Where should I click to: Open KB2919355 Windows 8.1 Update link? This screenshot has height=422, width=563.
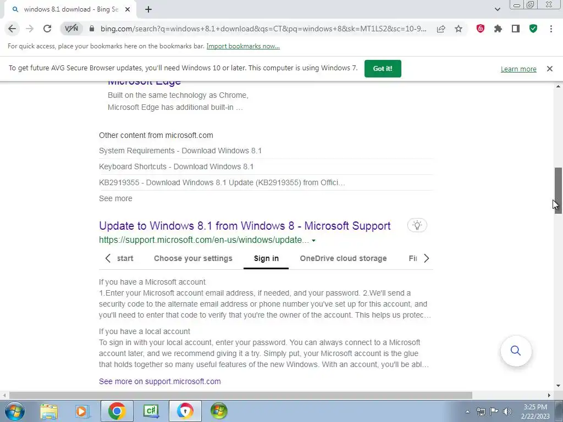point(222,182)
